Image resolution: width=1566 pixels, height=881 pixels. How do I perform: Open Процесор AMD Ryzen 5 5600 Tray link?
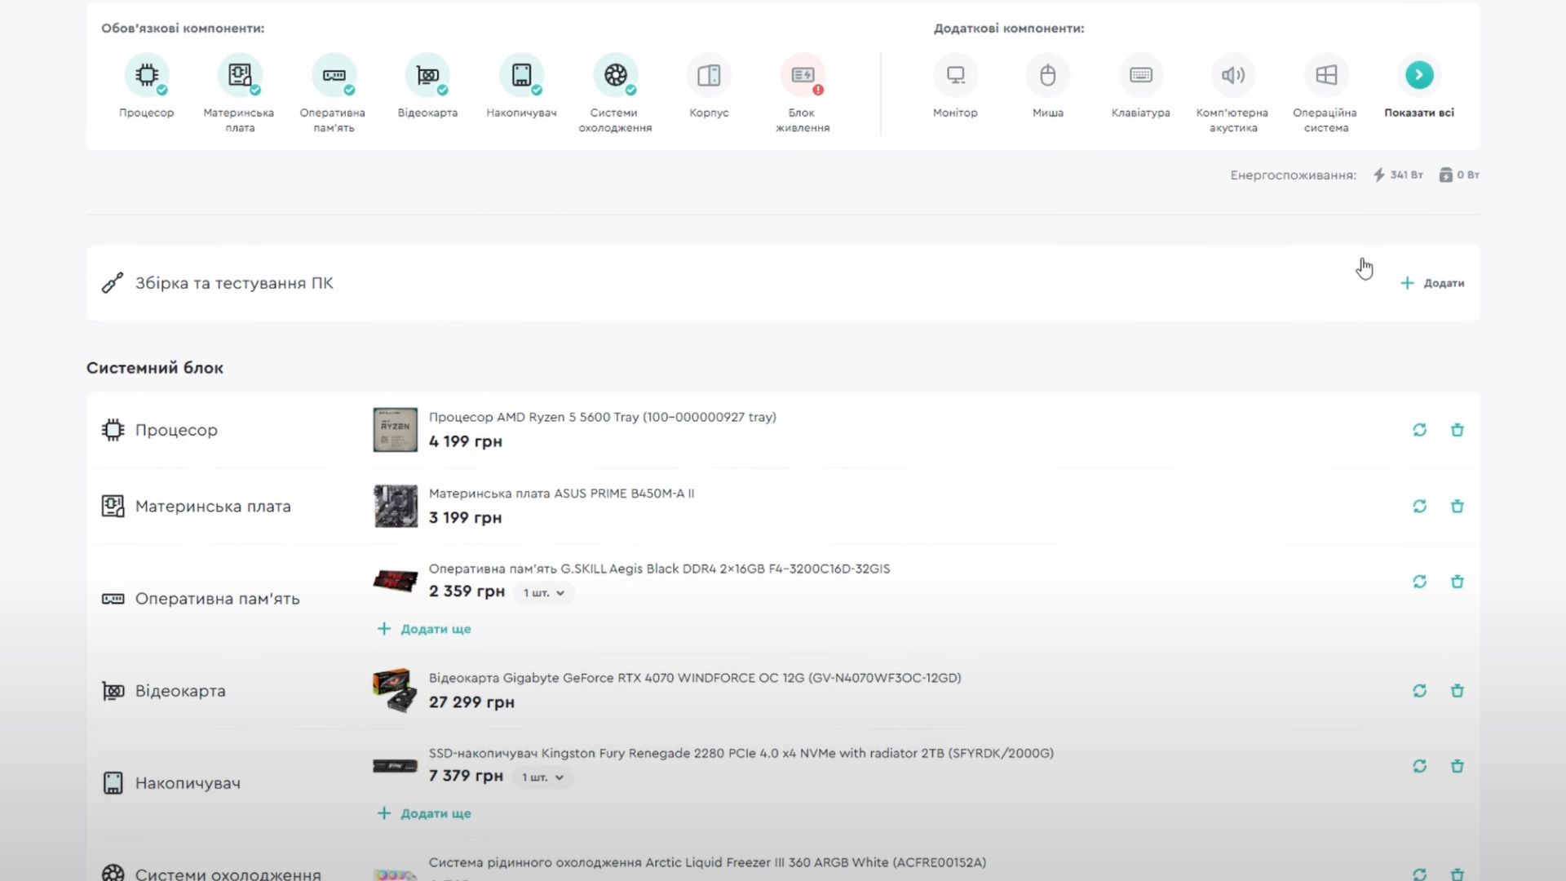click(x=603, y=417)
